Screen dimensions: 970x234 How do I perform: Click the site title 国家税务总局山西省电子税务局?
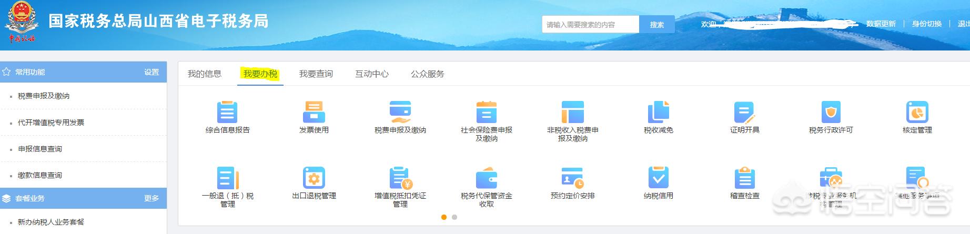[158, 21]
